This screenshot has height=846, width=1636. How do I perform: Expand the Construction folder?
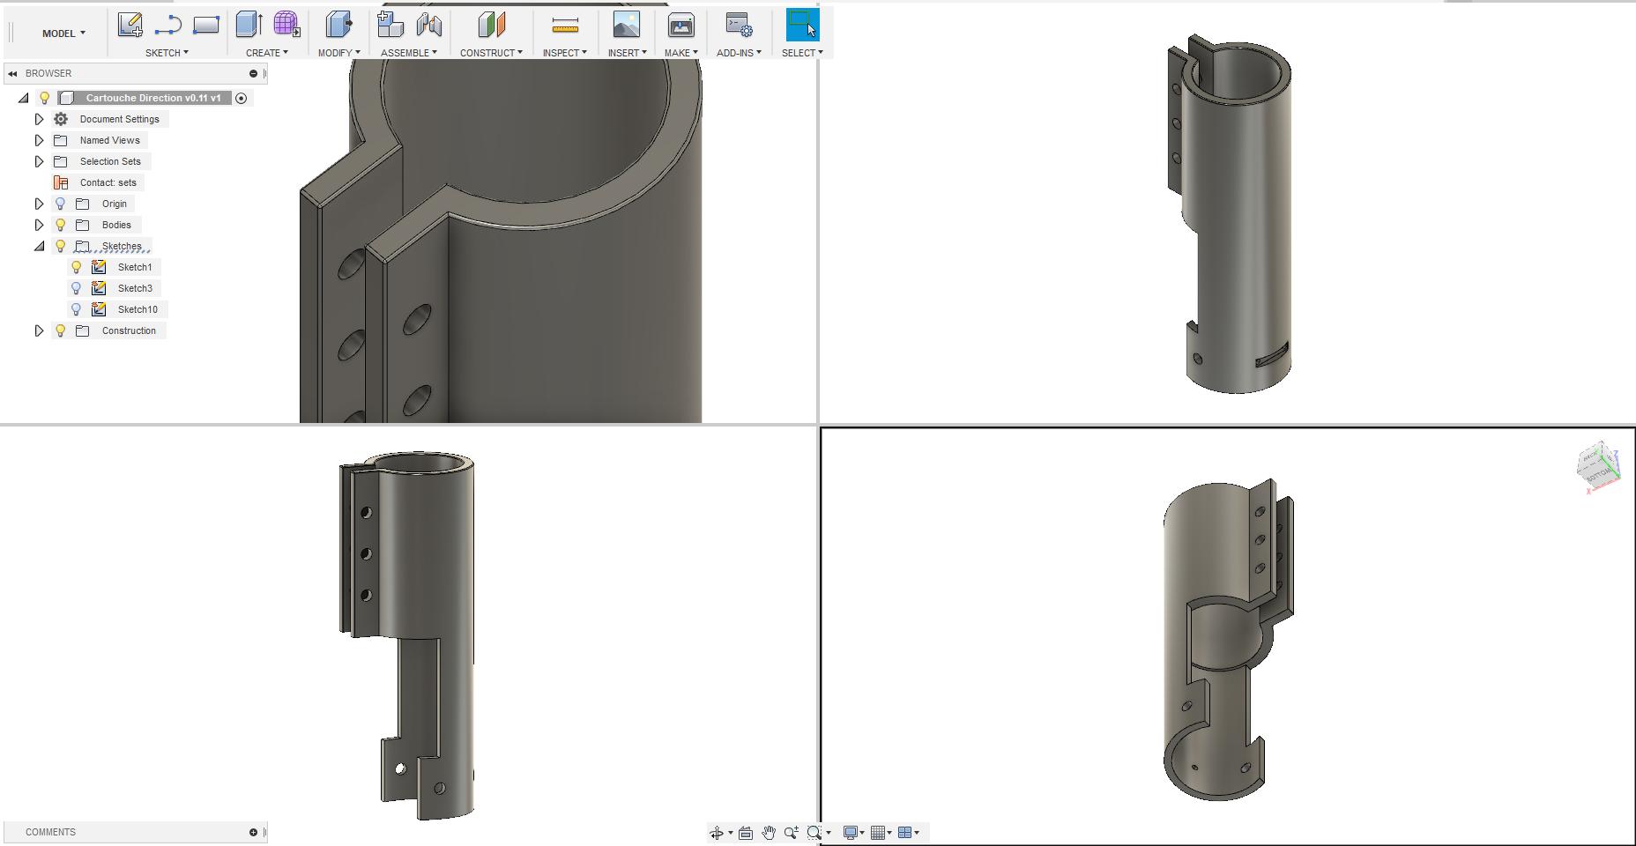click(x=39, y=330)
